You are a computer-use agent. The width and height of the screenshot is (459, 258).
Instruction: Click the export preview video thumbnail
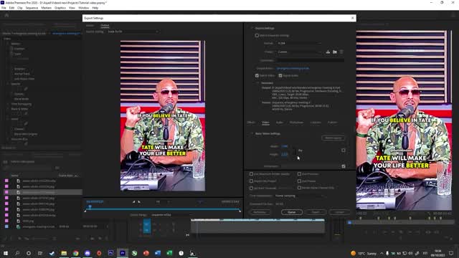pyautogui.click(x=163, y=116)
